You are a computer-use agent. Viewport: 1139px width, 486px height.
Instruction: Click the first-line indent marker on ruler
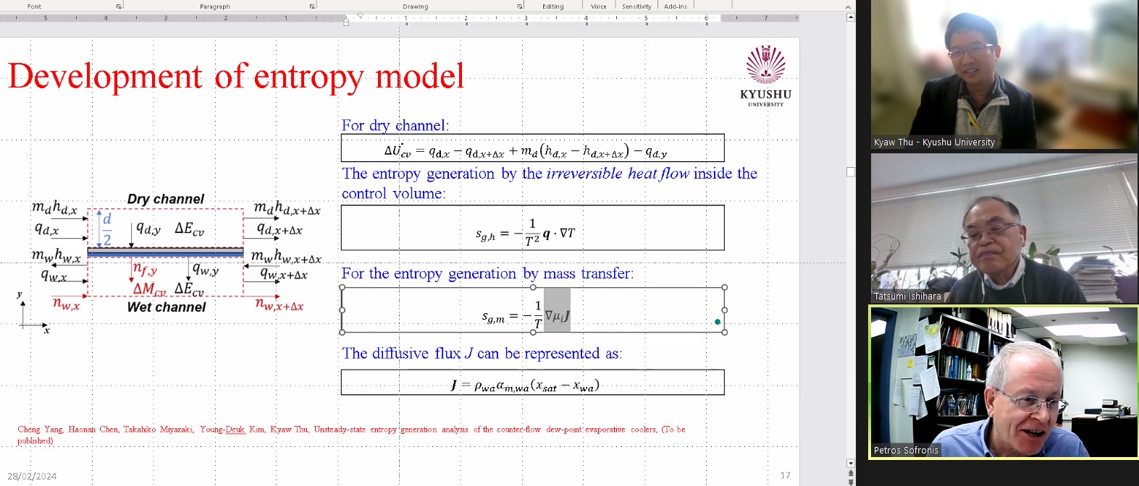click(361, 15)
